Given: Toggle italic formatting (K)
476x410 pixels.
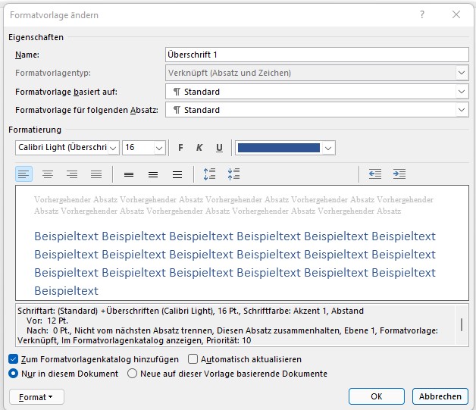Looking at the screenshot, I should pos(199,148).
